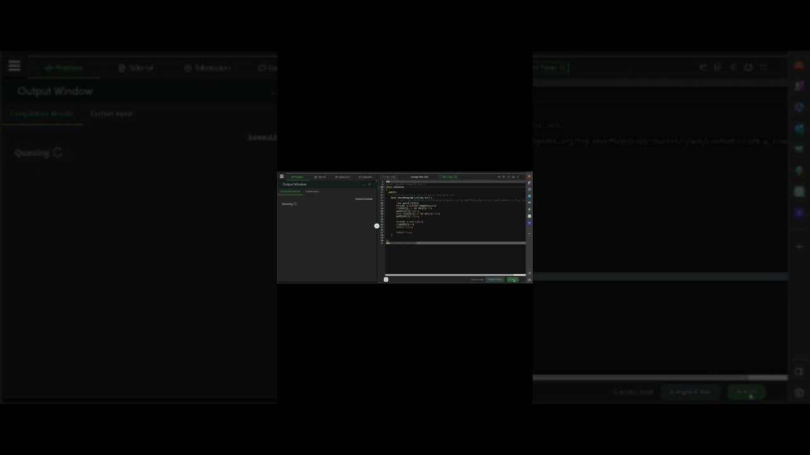The width and height of the screenshot is (810, 455).
Task: Click the 'Queuing' status text
Action: click(287, 204)
